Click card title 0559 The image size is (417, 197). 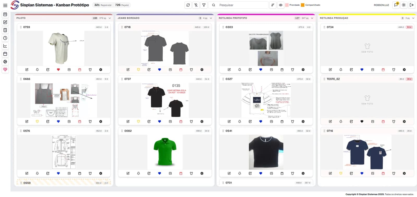tap(27, 183)
